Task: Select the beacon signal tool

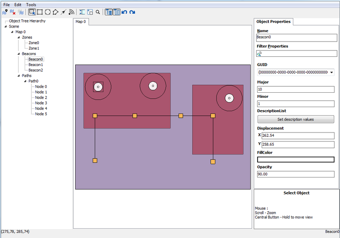Action: point(71,12)
